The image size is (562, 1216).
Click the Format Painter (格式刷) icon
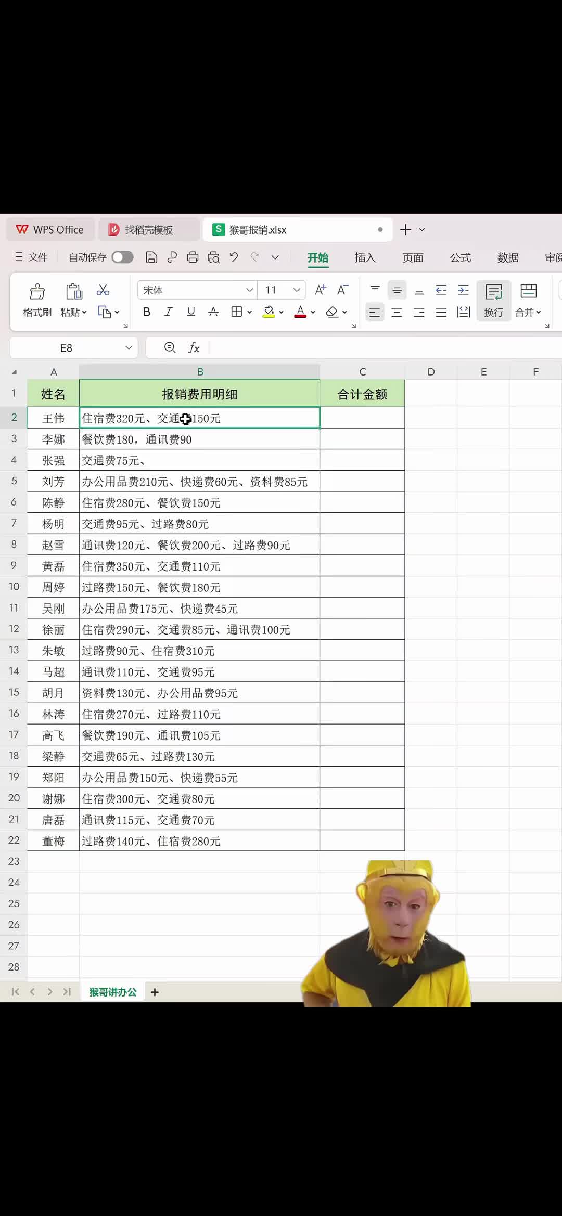point(37,291)
